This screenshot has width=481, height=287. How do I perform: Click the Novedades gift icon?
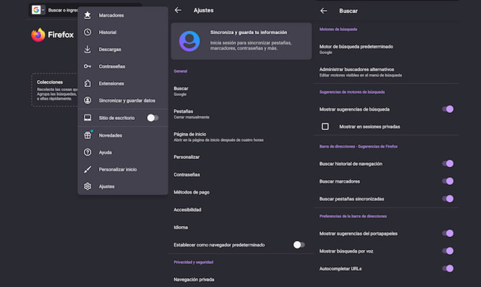pos(88,135)
